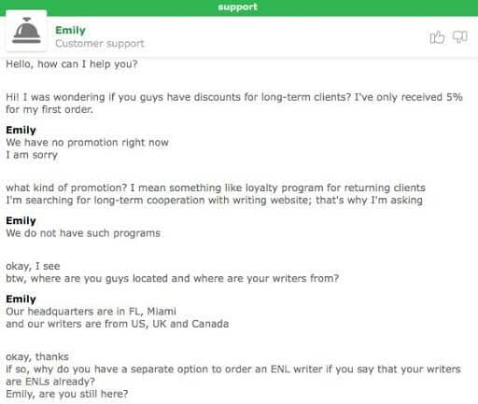Rate the chat with thumbs up
The width and height of the screenshot is (478, 404).
click(437, 37)
